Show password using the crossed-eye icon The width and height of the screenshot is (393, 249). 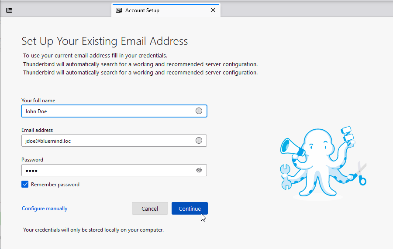click(199, 170)
